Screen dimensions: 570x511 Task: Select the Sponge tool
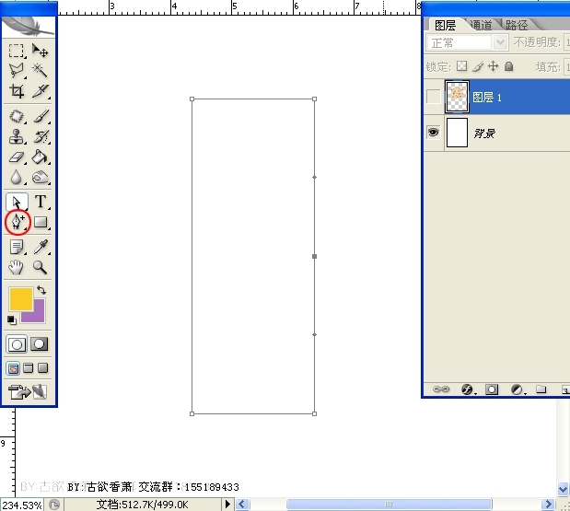(40, 178)
